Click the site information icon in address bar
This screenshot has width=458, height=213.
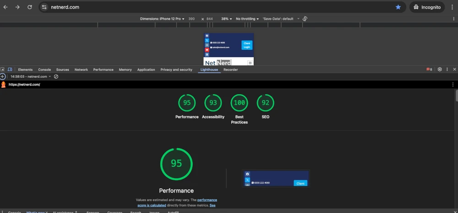point(44,7)
